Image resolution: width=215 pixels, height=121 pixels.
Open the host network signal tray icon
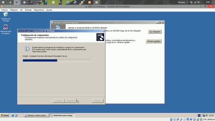(x=195, y=2)
